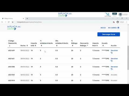129x96 pixels.
Task: Click Devolver link for operation 6021601
Action: [x=114, y=59]
